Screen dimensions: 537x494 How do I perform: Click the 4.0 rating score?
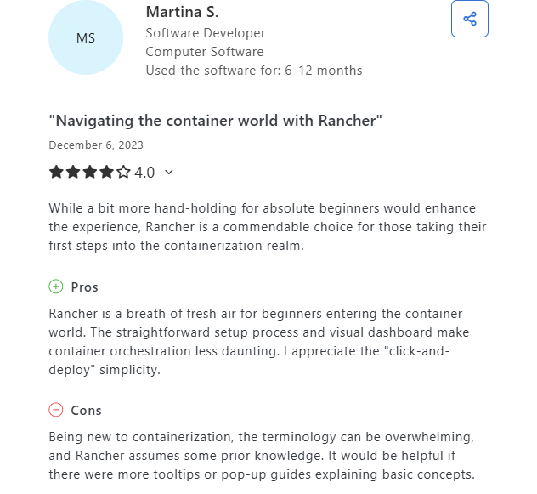click(x=144, y=172)
